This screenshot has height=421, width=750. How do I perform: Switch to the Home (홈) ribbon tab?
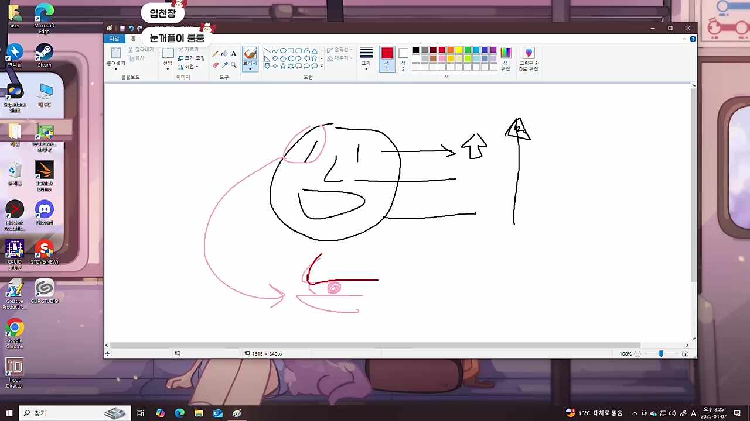coord(133,39)
